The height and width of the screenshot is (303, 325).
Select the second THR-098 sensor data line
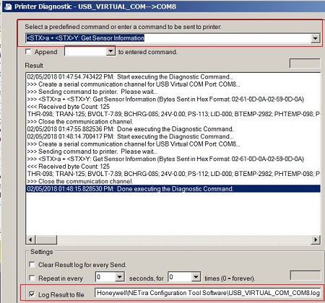click(173, 174)
